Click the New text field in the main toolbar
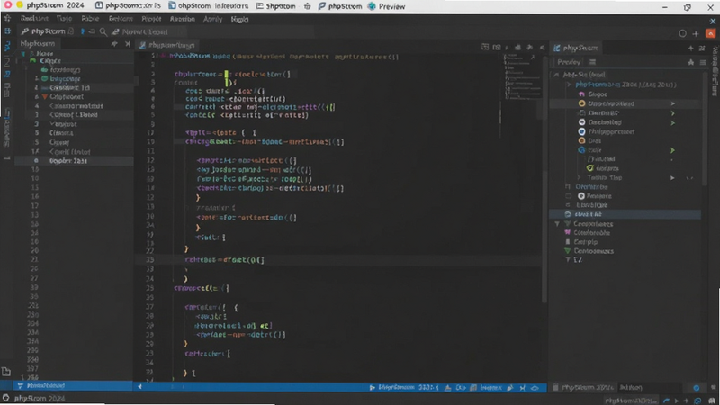The width and height of the screenshot is (720, 405). coord(148,31)
